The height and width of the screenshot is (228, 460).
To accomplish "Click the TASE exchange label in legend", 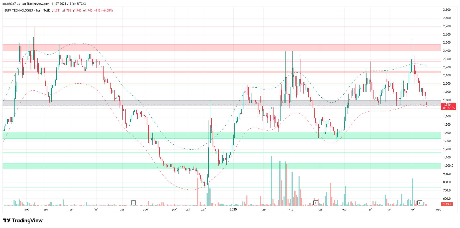I will click(x=47, y=11).
